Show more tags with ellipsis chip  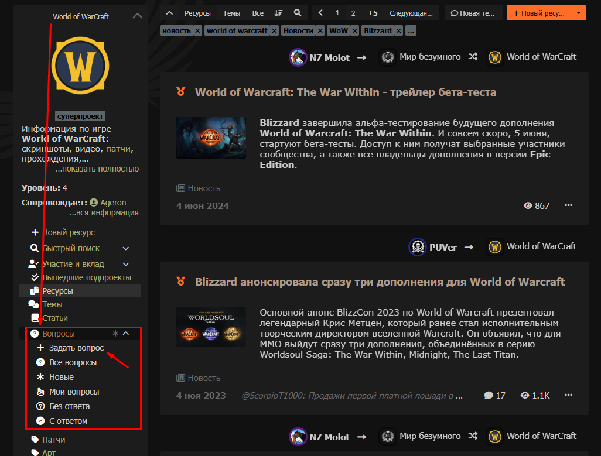411,30
